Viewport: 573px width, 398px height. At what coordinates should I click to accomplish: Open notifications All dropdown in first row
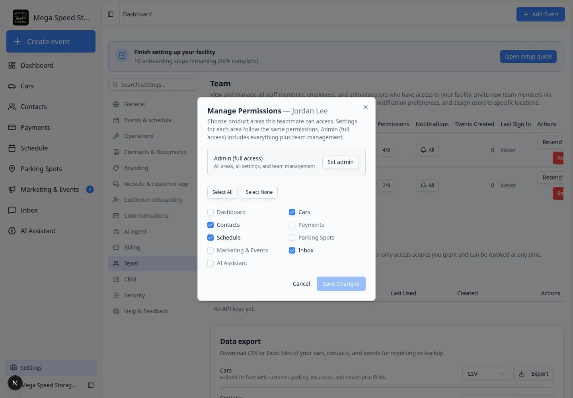[427, 150]
